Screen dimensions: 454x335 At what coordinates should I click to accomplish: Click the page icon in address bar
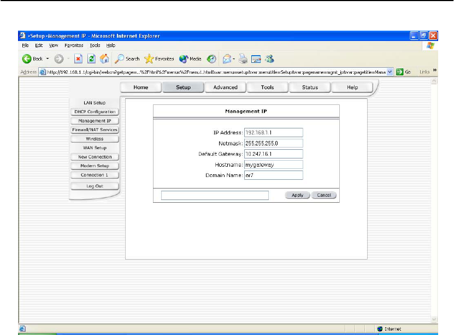click(43, 72)
